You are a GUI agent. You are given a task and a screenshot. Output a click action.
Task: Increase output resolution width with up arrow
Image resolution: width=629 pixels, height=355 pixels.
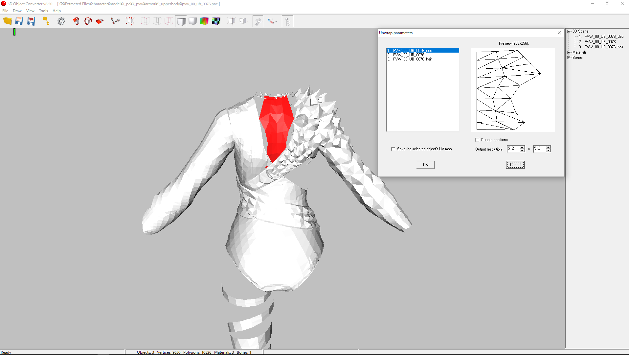pyautogui.click(x=522, y=147)
